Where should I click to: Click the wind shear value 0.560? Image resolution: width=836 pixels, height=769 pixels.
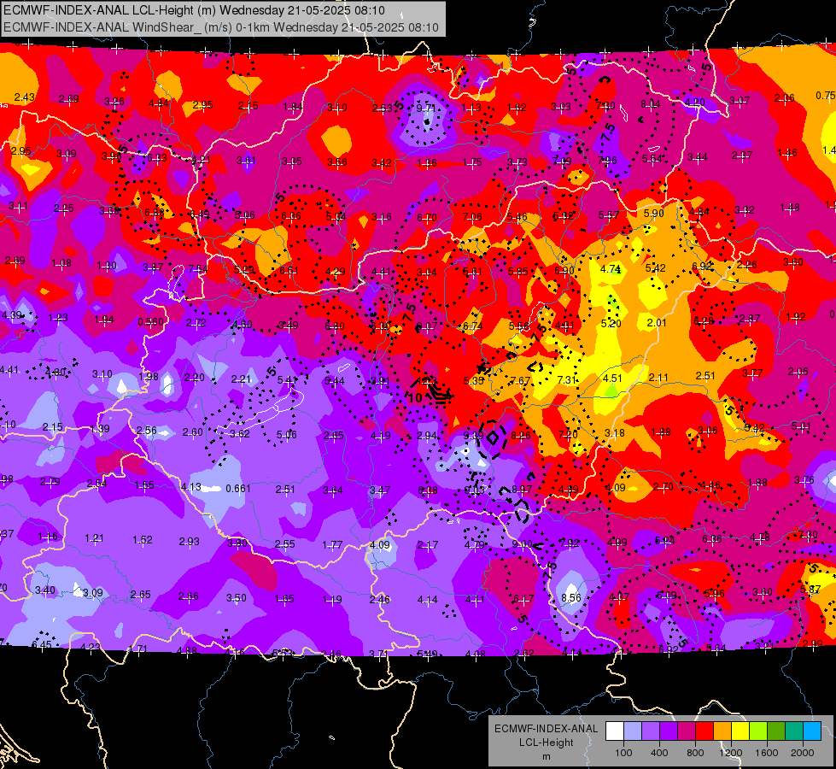(x=151, y=322)
